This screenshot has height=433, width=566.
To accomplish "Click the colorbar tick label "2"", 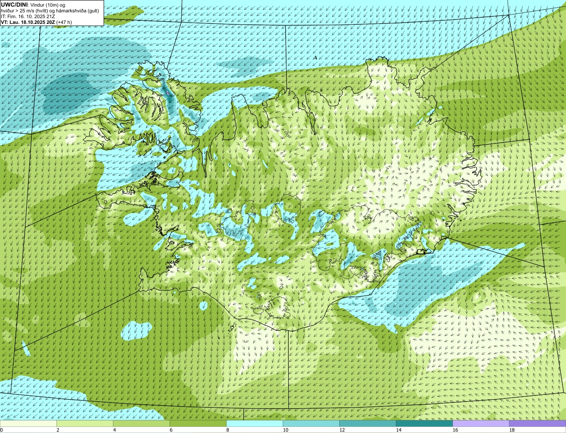I will 58,430.
